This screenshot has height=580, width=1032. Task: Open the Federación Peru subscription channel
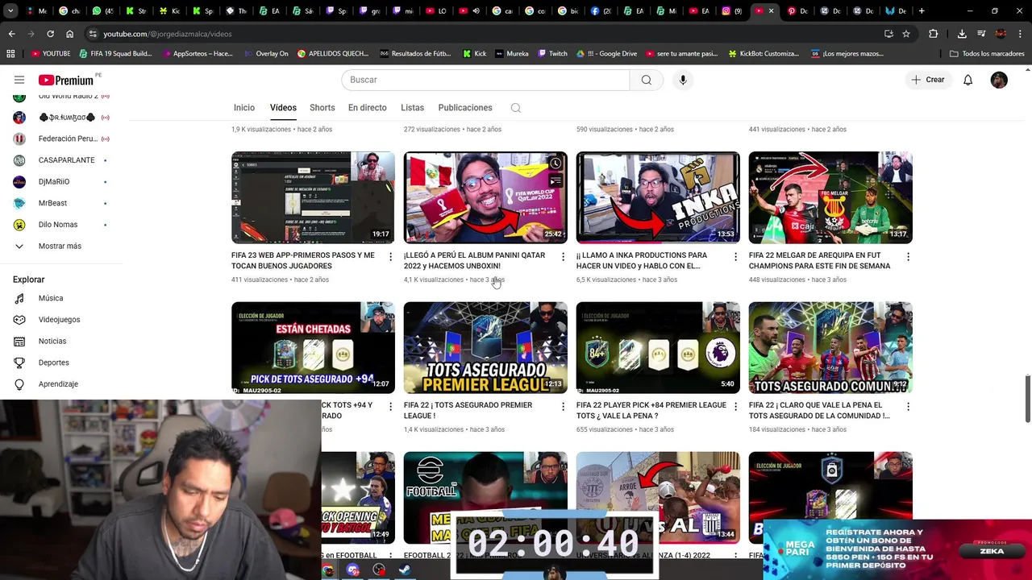pos(68,139)
